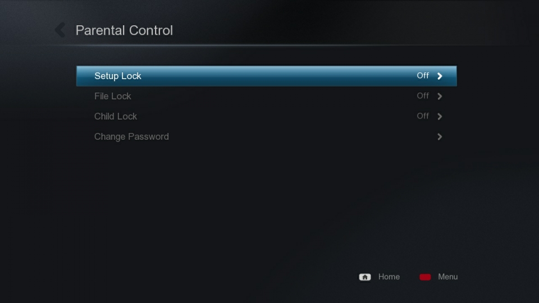Click the Home text label
The width and height of the screenshot is (539, 303).
tap(389, 277)
